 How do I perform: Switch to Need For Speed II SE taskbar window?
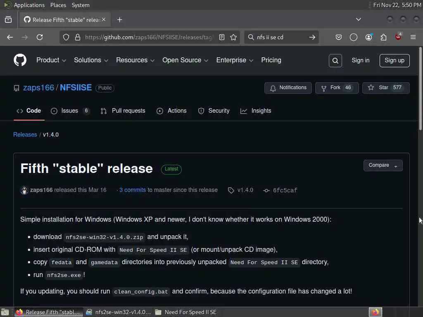coord(187,312)
